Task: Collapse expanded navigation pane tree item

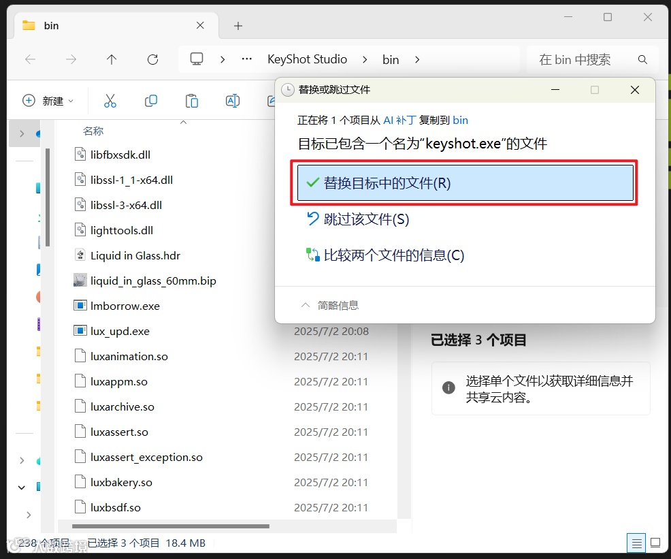Action: pyautogui.click(x=21, y=487)
